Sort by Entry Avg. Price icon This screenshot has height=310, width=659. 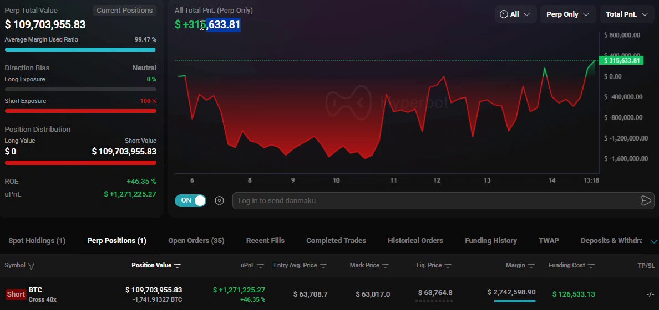coord(323,266)
